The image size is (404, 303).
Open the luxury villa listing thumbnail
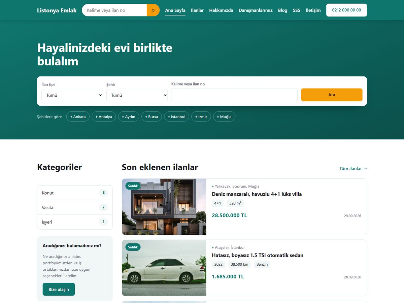(164, 207)
